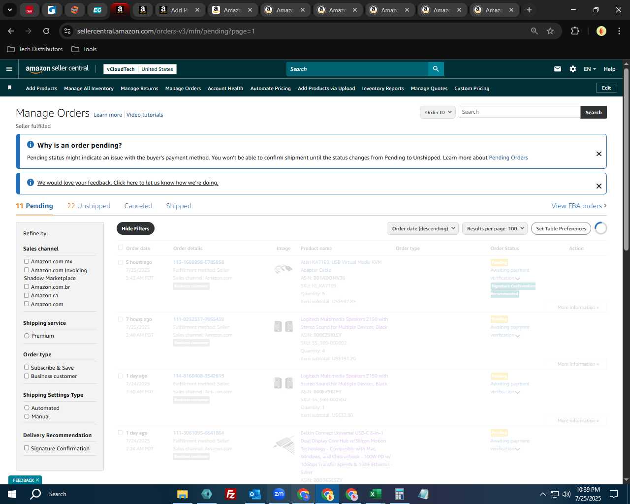Expand the first order's Awaiting payment verification
Screen dimensions: 630x504
pos(517,279)
